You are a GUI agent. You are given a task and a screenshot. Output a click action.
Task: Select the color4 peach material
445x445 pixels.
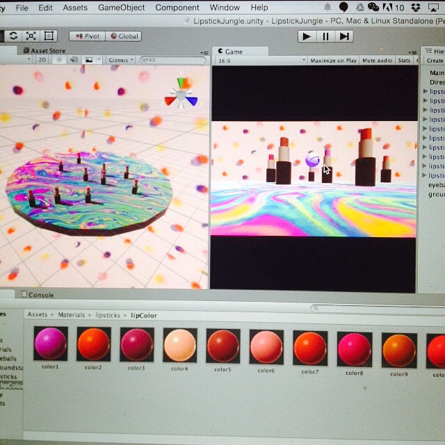click(179, 346)
